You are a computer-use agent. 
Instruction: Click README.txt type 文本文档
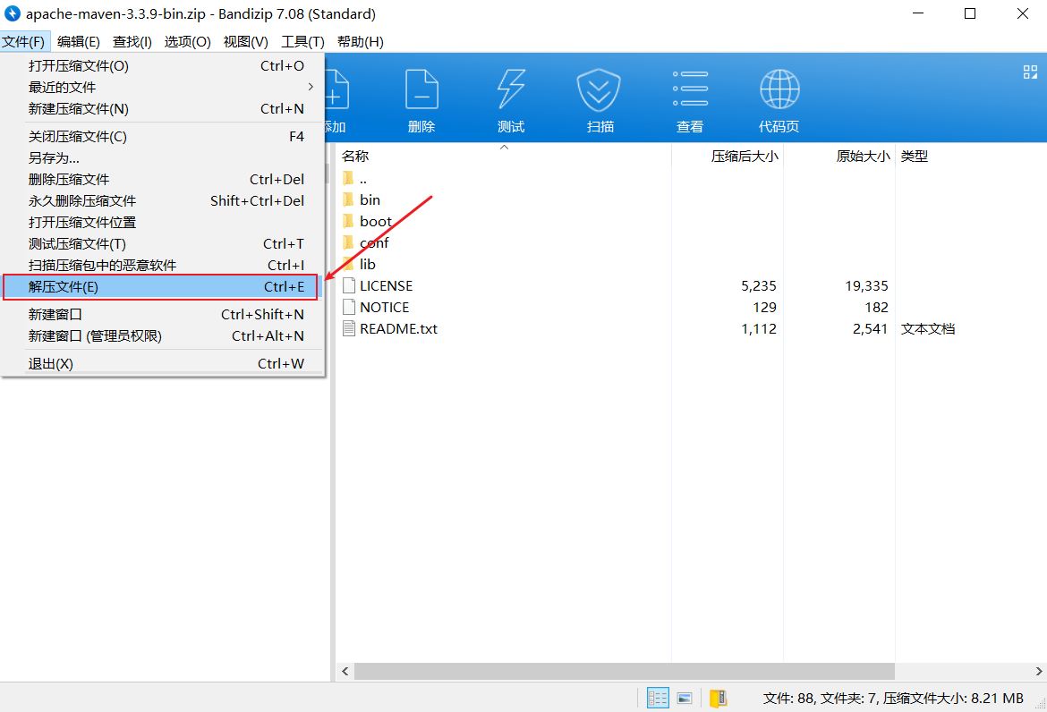click(x=927, y=328)
